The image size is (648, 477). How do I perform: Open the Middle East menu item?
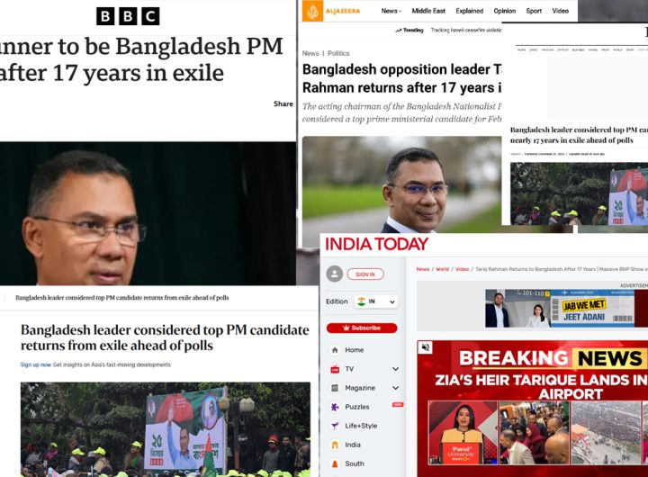click(428, 11)
